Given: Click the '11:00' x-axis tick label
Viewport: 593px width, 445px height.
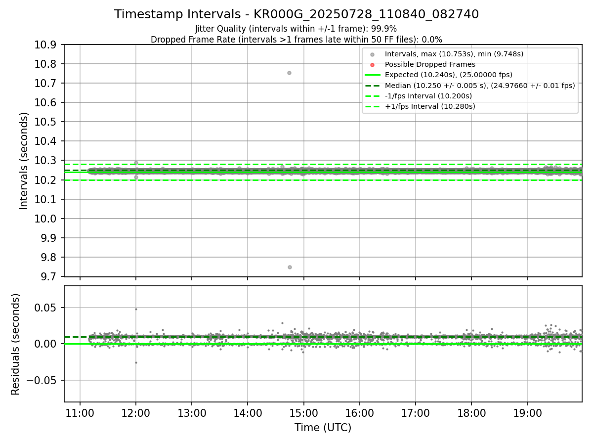Looking at the screenshot, I should (x=80, y=413).
